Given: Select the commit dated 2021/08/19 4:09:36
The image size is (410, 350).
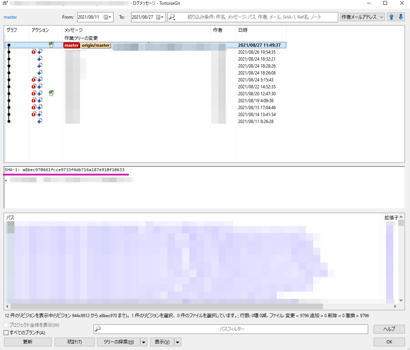Looking at the screenshot, I should pyautogui.click(x=145, y=101).
